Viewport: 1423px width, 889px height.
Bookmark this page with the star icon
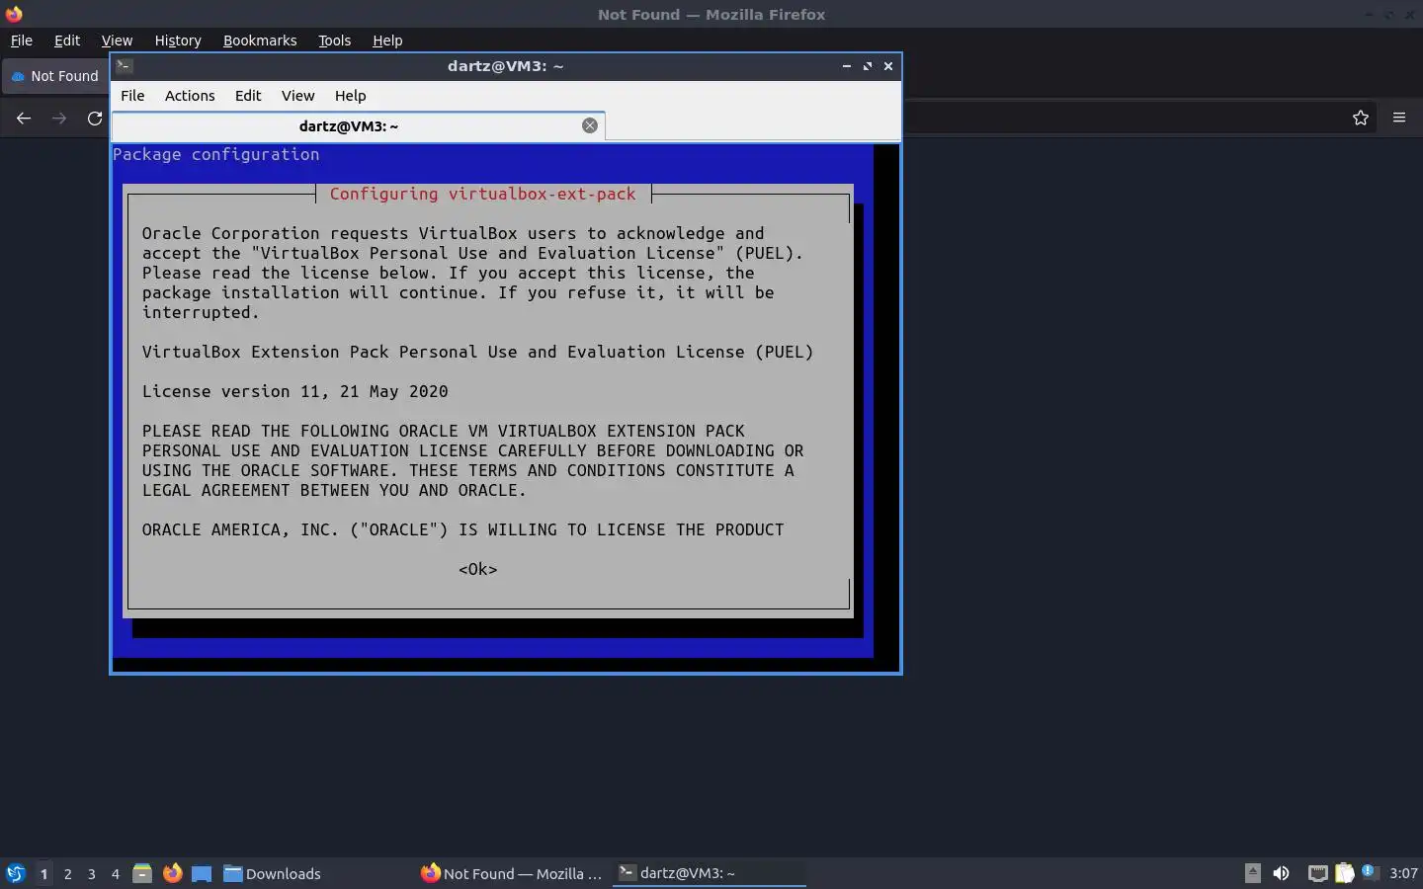[1361, 118]
